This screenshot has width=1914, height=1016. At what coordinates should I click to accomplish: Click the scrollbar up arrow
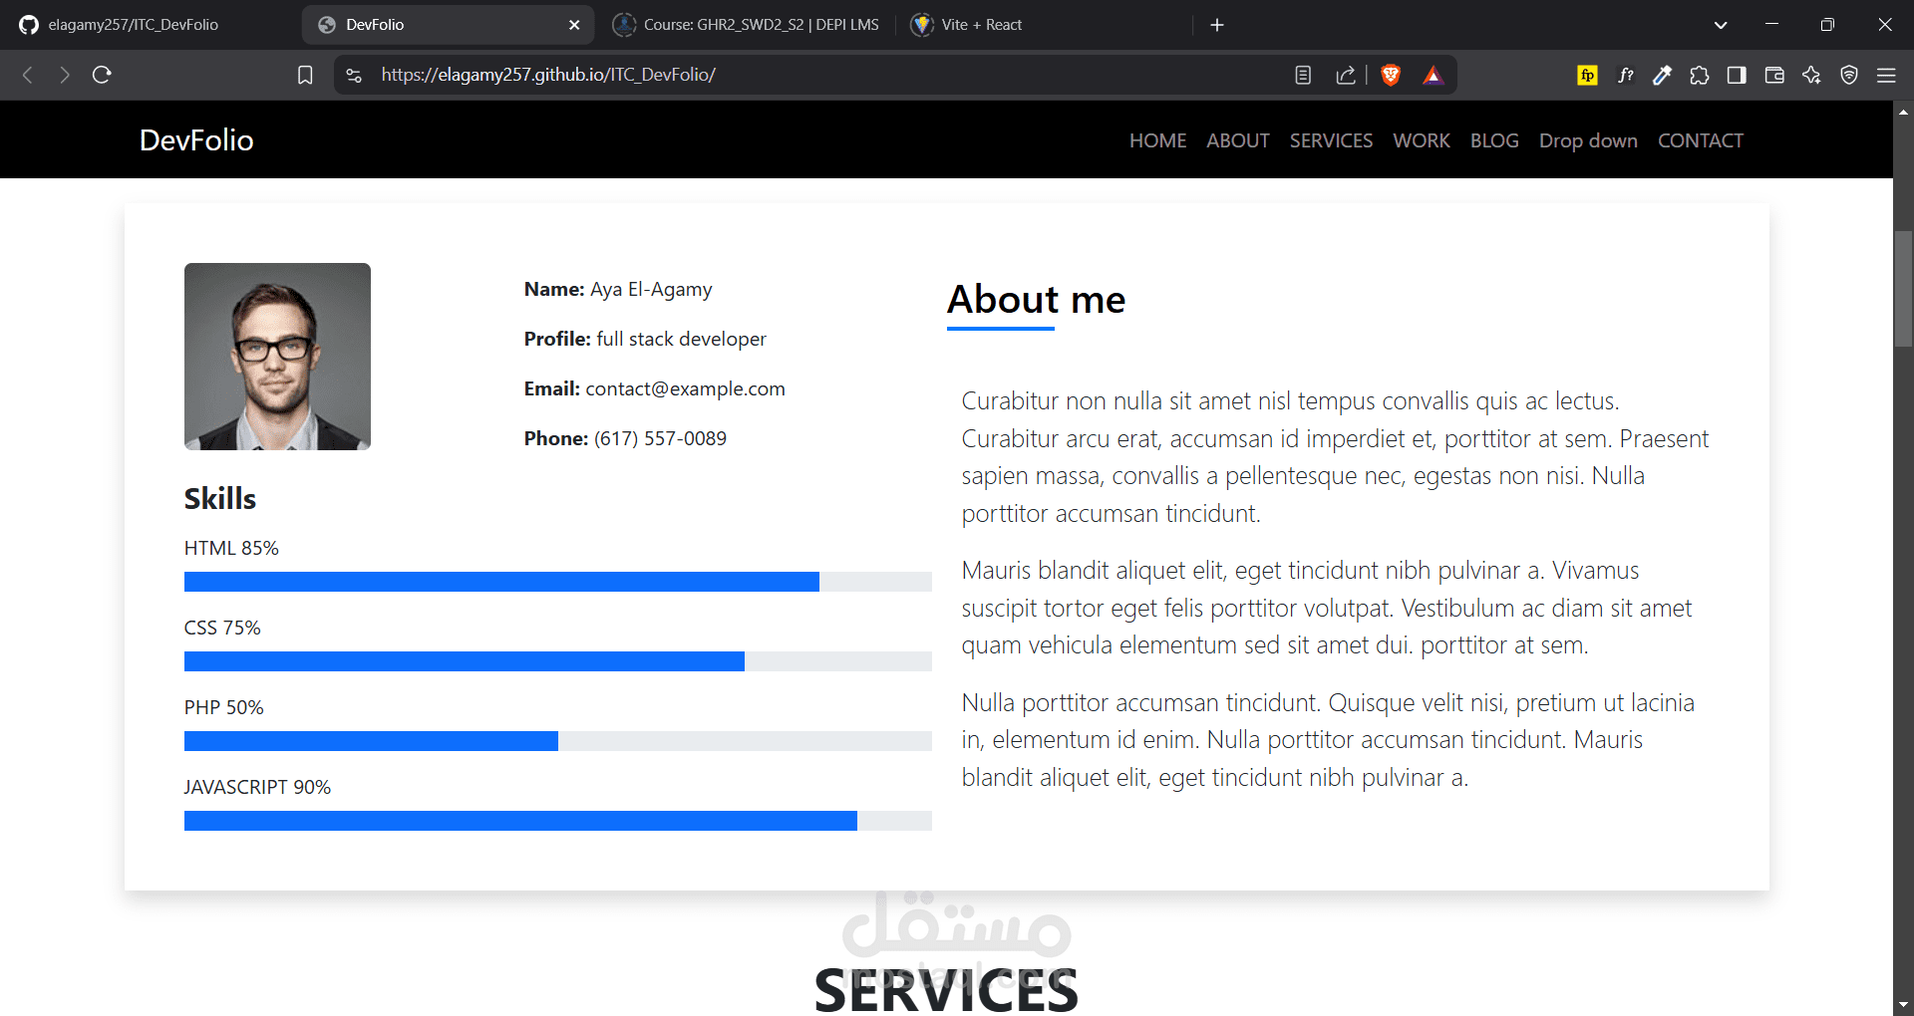(x=1903, y=111)
